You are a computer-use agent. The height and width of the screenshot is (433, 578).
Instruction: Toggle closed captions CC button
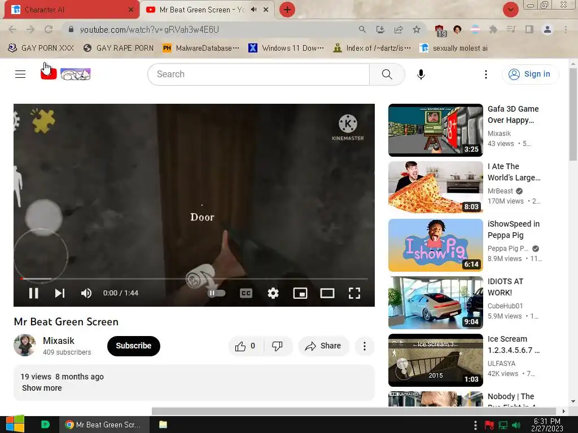click(x=246, y=293)
